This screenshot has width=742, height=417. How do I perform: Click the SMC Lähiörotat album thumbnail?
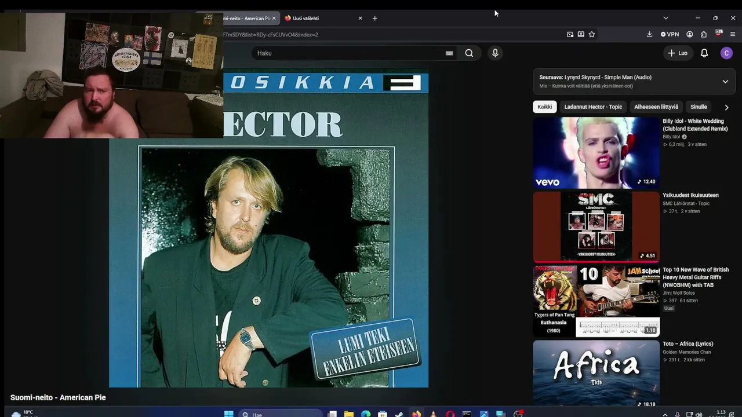(596, 227)
